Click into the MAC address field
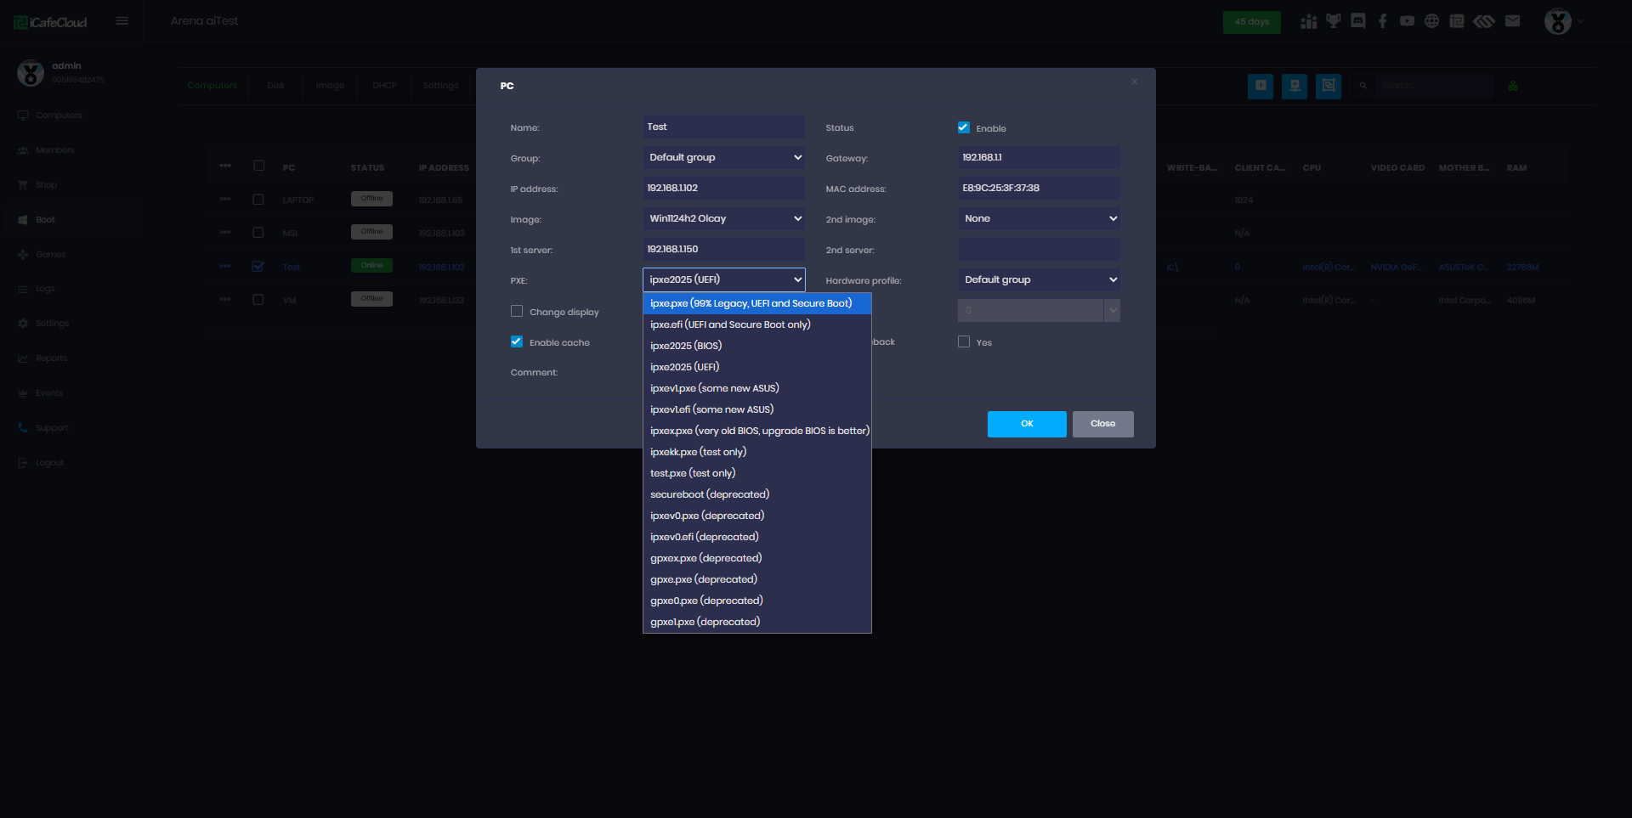This screenshot has width=1632, height=818. click(1038, 188)
